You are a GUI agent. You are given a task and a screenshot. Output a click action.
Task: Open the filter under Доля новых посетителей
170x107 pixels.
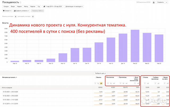[135, 83]
